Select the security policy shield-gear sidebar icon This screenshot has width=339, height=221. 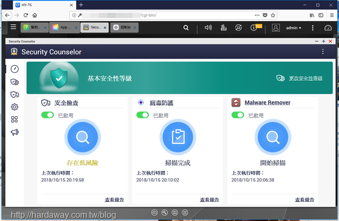point(15,82)
